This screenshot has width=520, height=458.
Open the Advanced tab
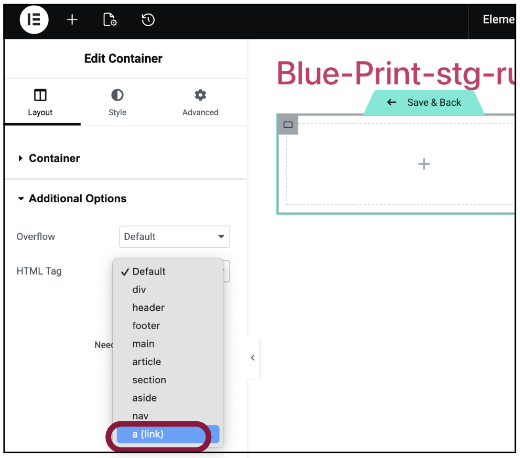tap(200, 103)
